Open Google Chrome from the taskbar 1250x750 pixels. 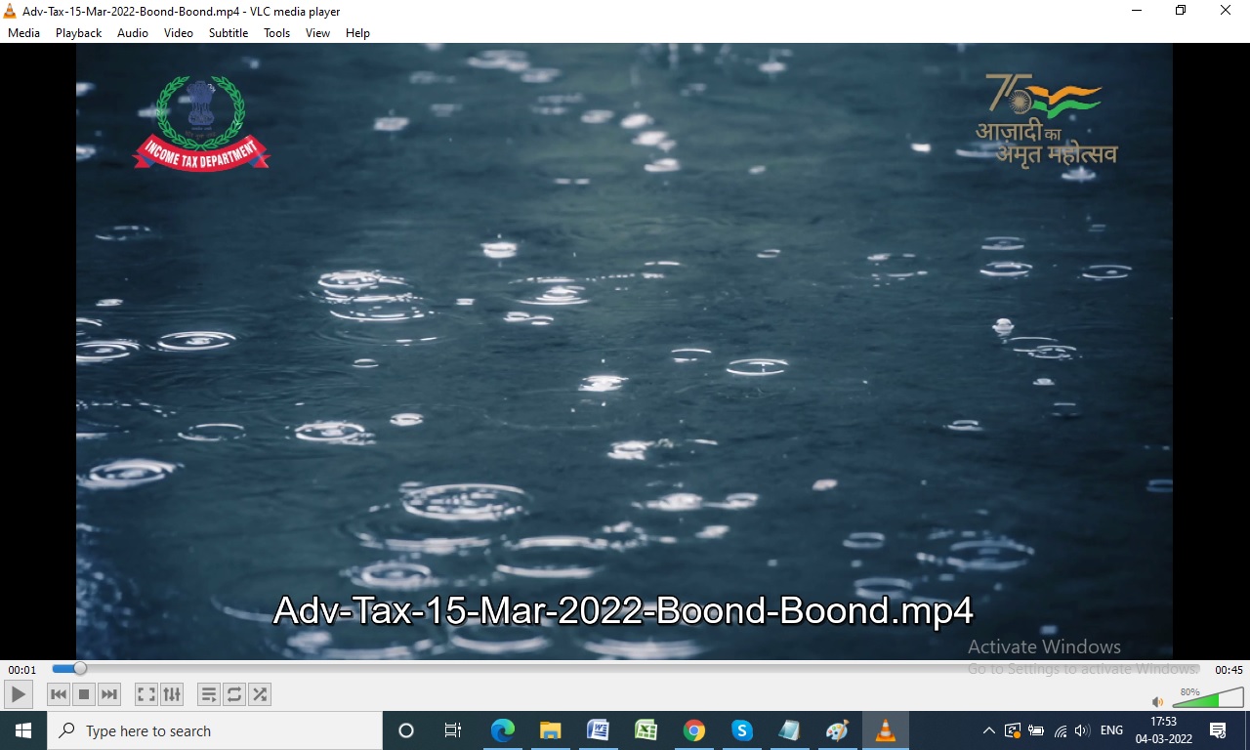pos(694,730)
